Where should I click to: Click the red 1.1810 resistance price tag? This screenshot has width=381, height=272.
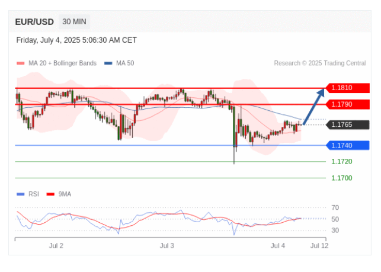click(x=348, y=88)
